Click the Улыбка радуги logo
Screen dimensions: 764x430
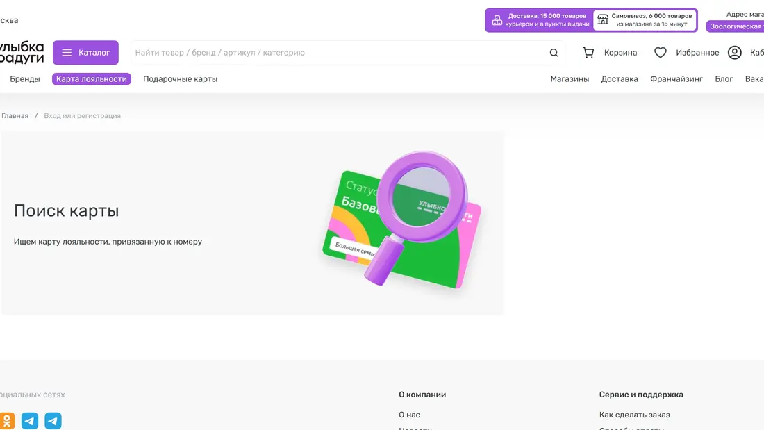pyautogui.click(x=21, y=52)
